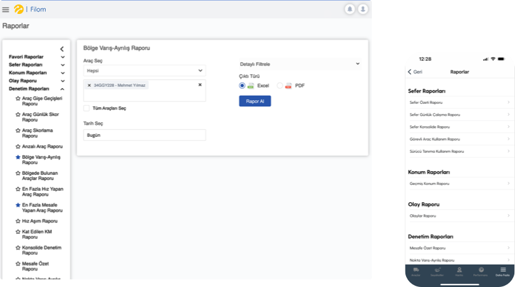Star the Araç Gişe Geçişleri Raporu
Viewport: 515px width, 287px height.
[18, 98]
